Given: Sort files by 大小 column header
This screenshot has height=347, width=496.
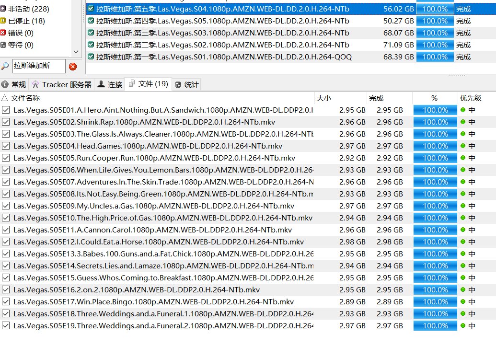Looking at the screenshot, I should pos(323,98).
